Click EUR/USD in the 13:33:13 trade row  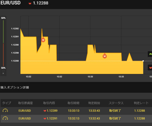tap(25, 111)
